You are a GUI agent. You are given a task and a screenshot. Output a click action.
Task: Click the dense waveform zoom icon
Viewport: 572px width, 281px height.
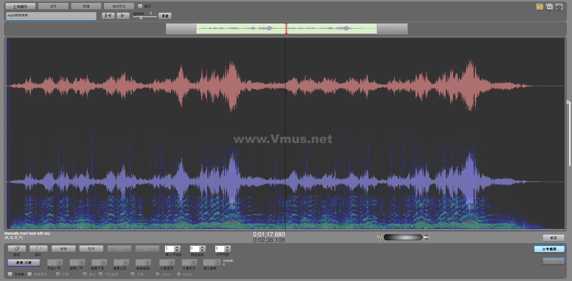pyautogui.click(x=426, y=237)
